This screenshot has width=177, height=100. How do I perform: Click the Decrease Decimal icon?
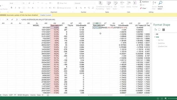[93, 8]
